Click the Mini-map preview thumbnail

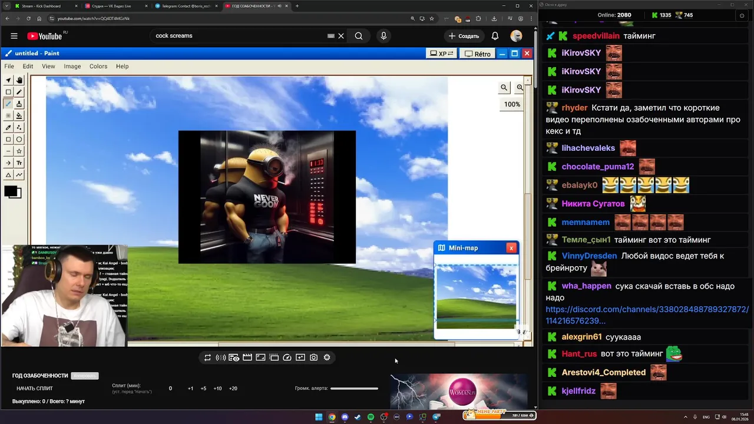coord(476,297)
